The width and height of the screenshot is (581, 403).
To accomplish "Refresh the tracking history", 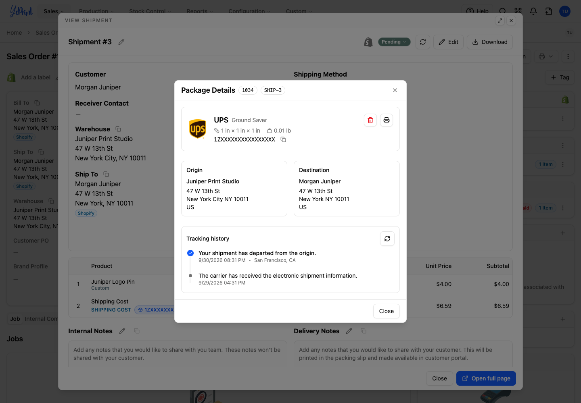I will click(387, 239).
